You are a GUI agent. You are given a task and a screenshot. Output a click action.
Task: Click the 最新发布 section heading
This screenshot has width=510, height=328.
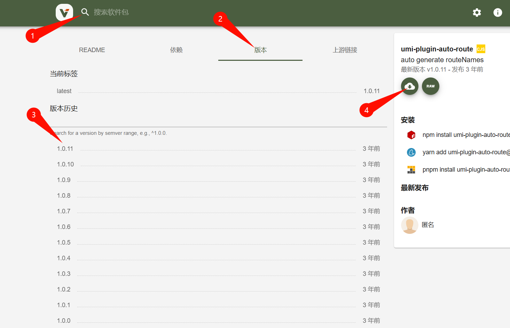415,188
